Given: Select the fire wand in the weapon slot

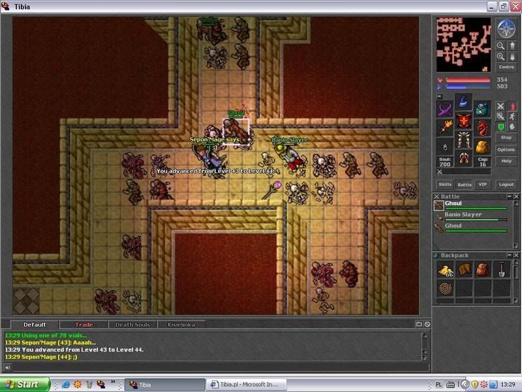Looking at the screenshot, I should click(x=445, y=128).
